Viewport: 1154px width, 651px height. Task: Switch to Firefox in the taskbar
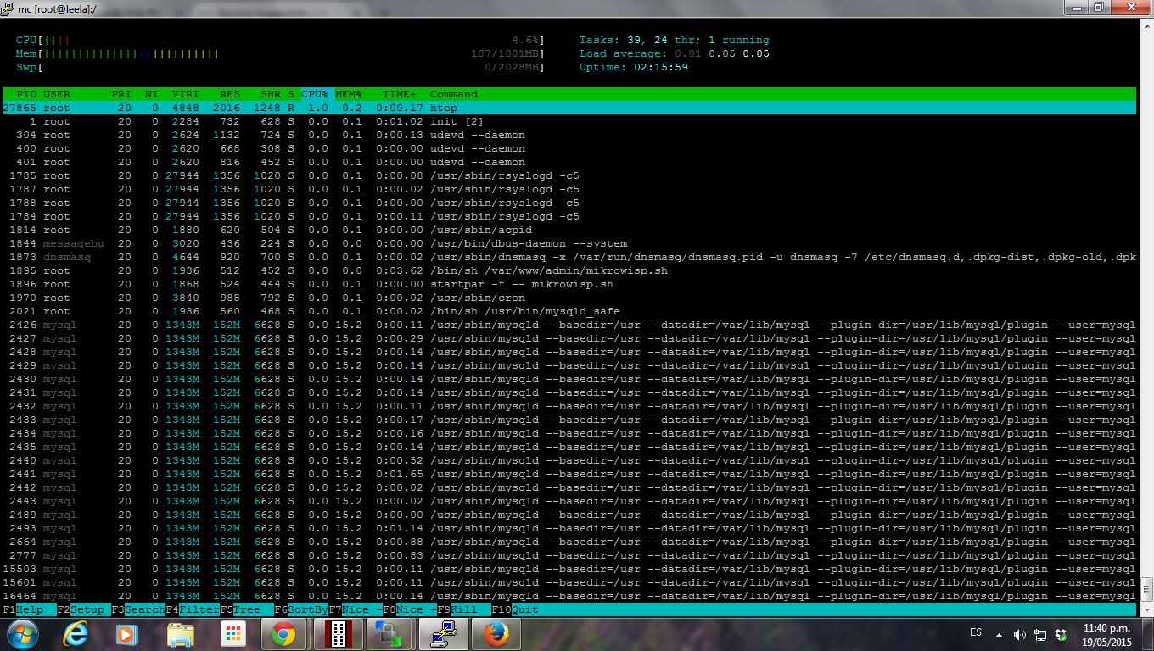click(496, 634)
